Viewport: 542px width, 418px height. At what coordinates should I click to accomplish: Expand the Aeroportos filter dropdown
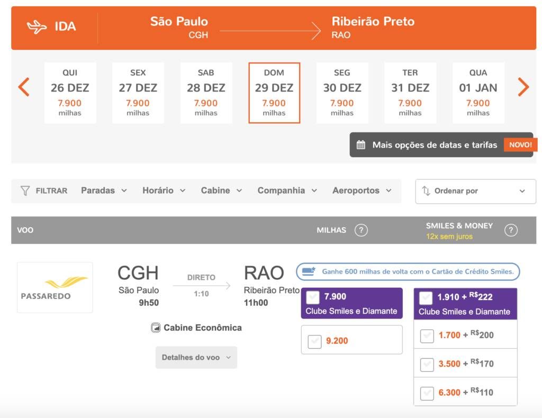pos(362,190)
